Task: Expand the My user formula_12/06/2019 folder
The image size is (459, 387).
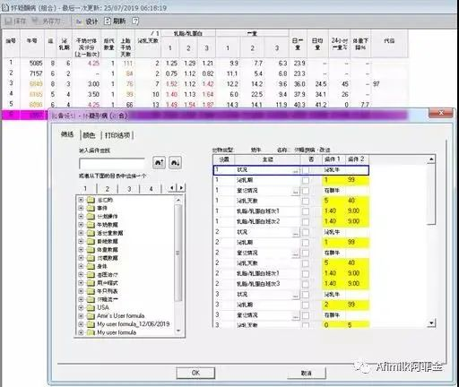Action: coord(81,324)
